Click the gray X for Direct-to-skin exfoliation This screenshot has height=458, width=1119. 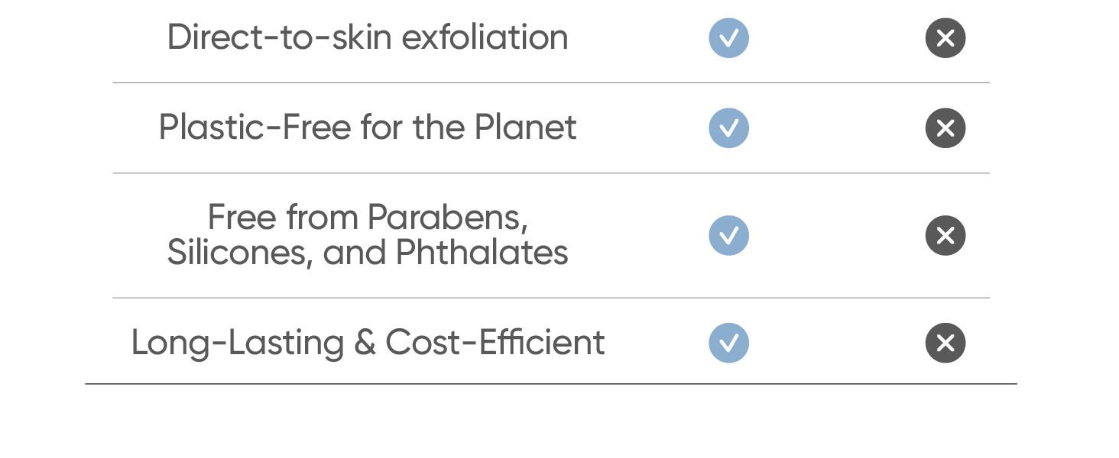click(x=945, y=38)
